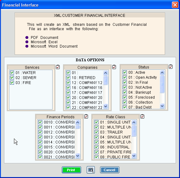Click the select-all clipboard icon beside Status

click(171, 67)
